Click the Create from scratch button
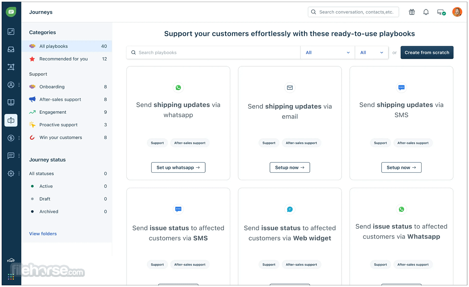The width and height of the screenshot is (469, 287). tap(427, 53)
